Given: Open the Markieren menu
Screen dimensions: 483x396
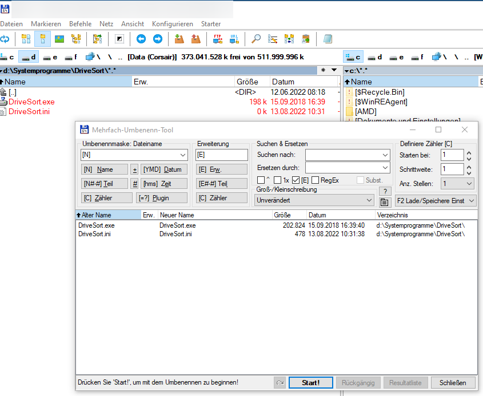Looking at the screenshot, I should (46, 24).
